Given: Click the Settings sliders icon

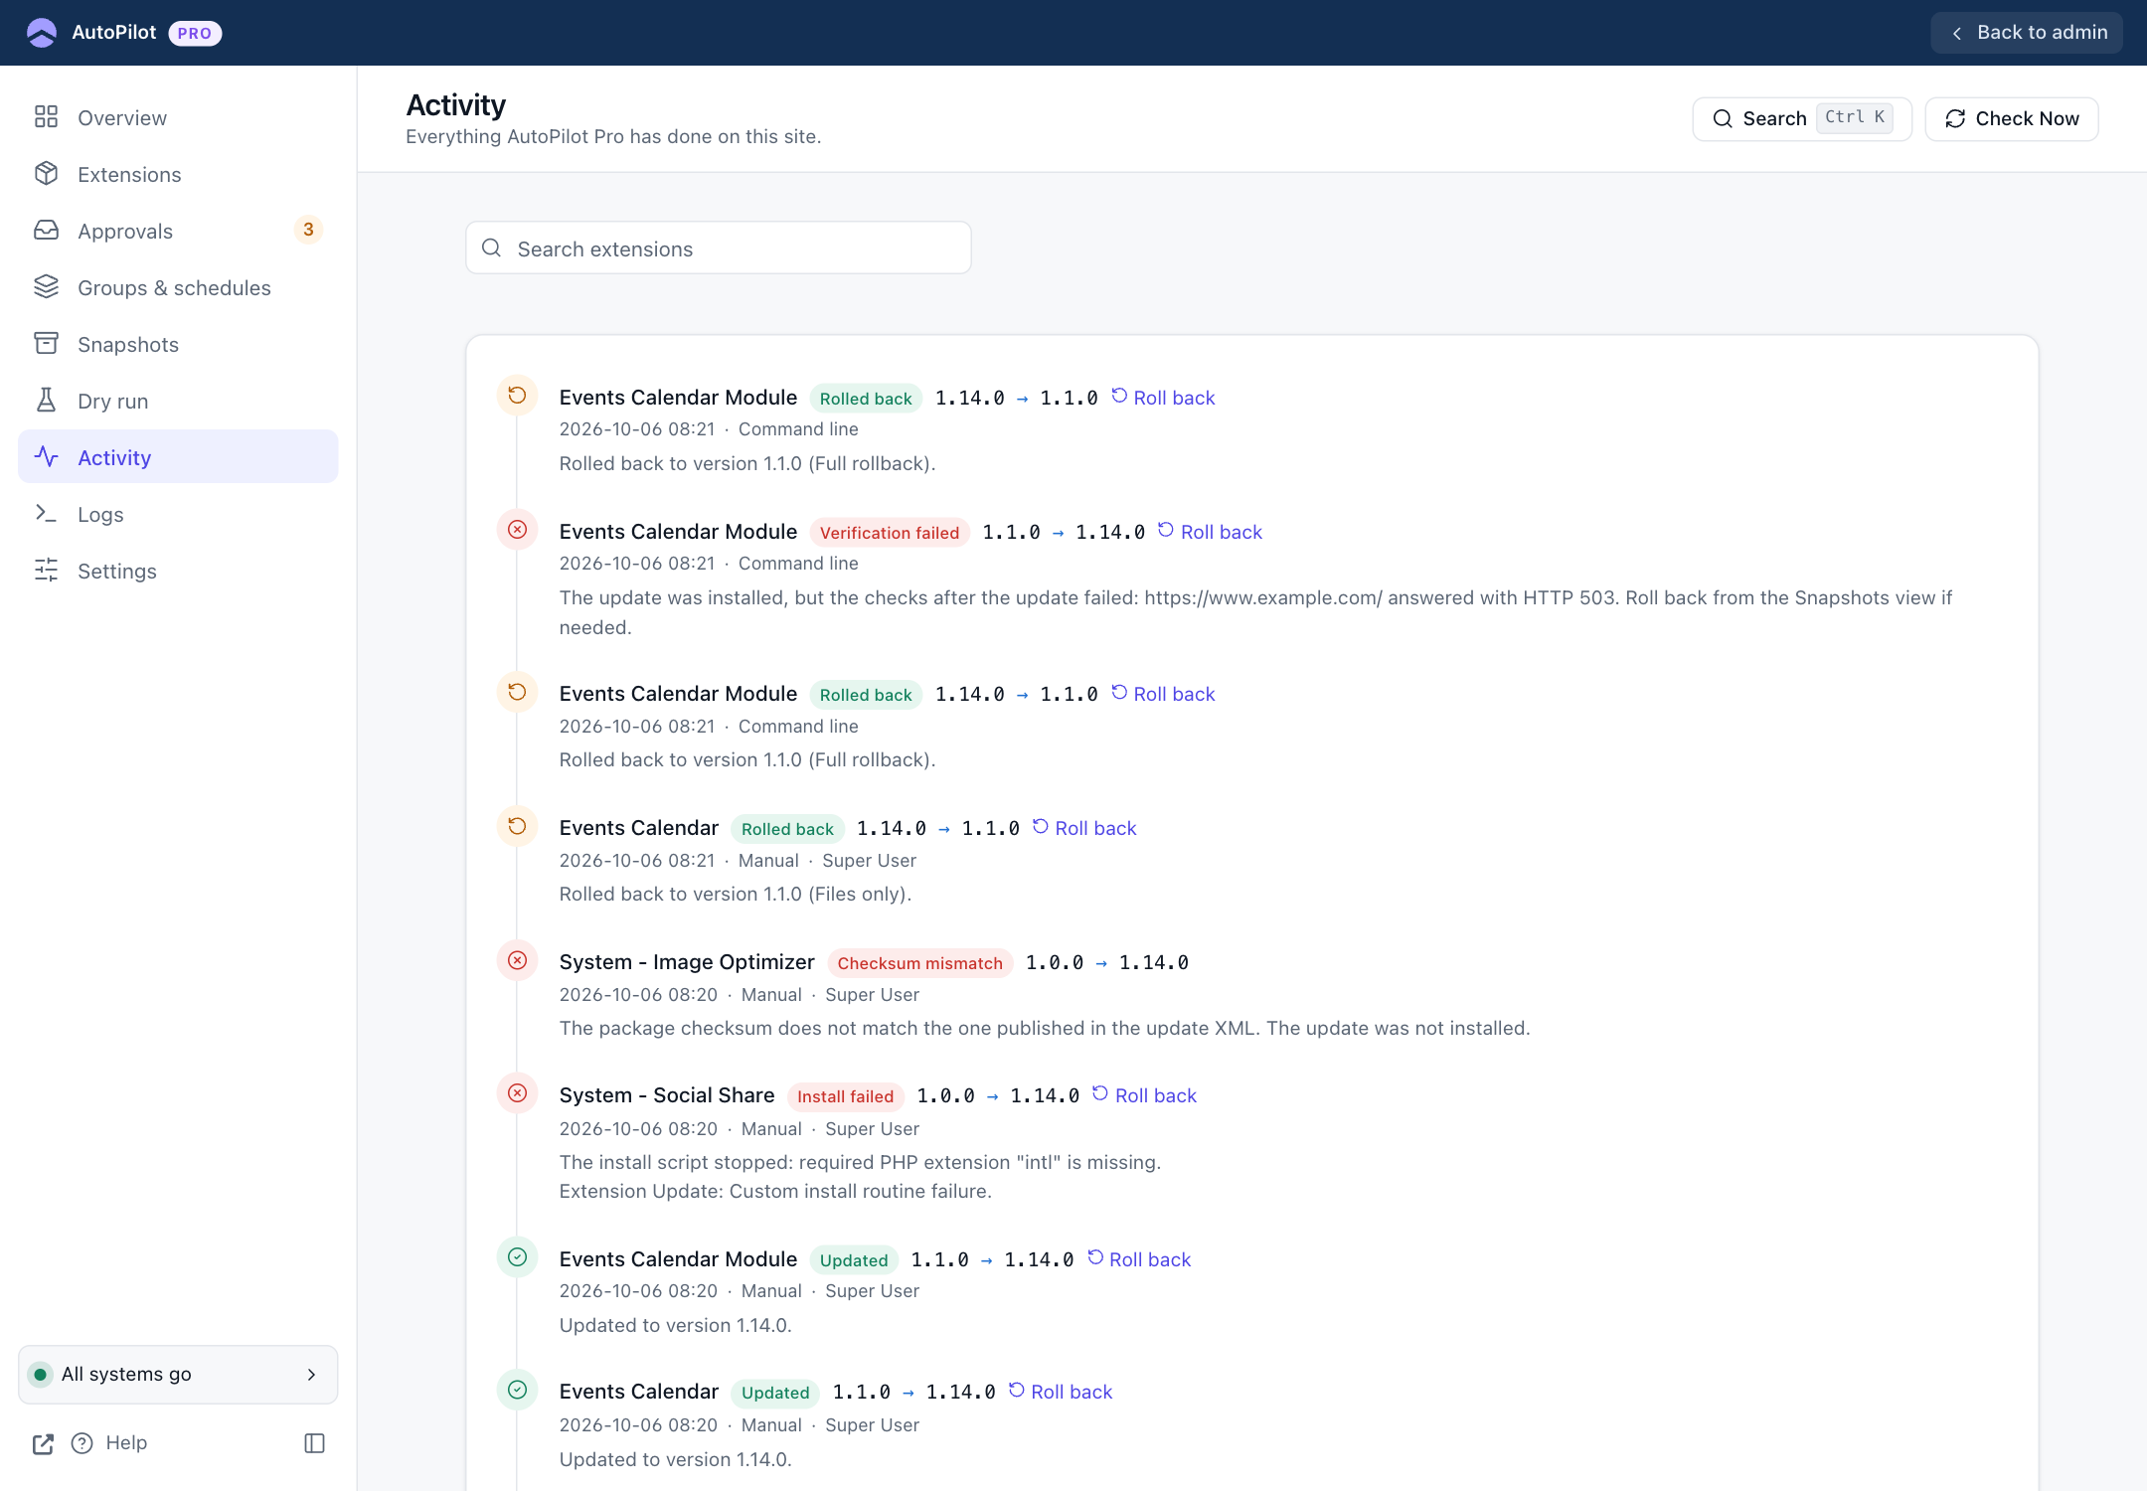Looking at the screenshot, I should click(x=46, y=571).
